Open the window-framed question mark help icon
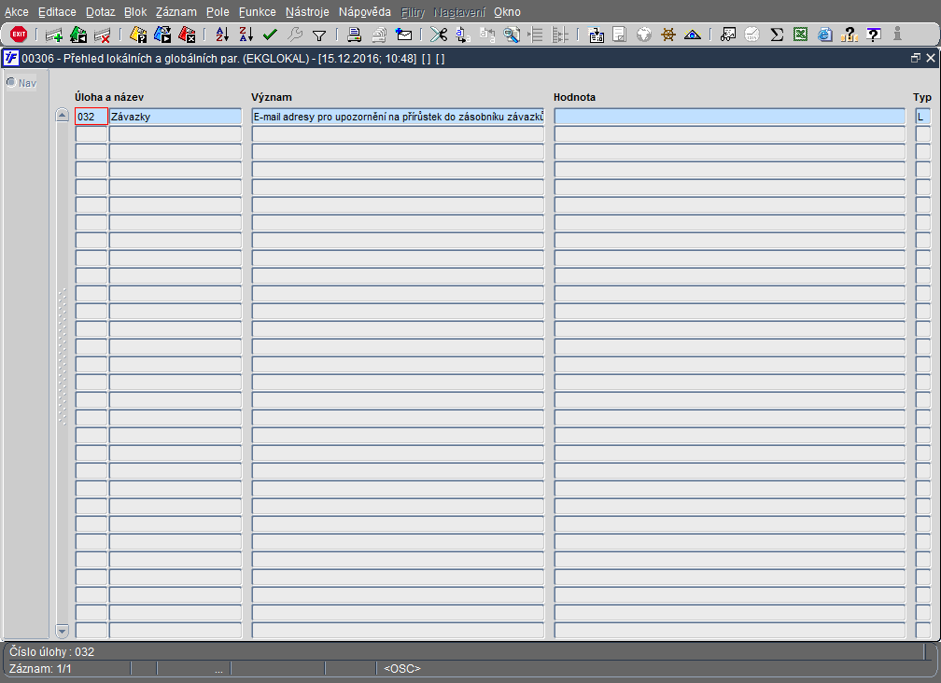 pos(874,35)
